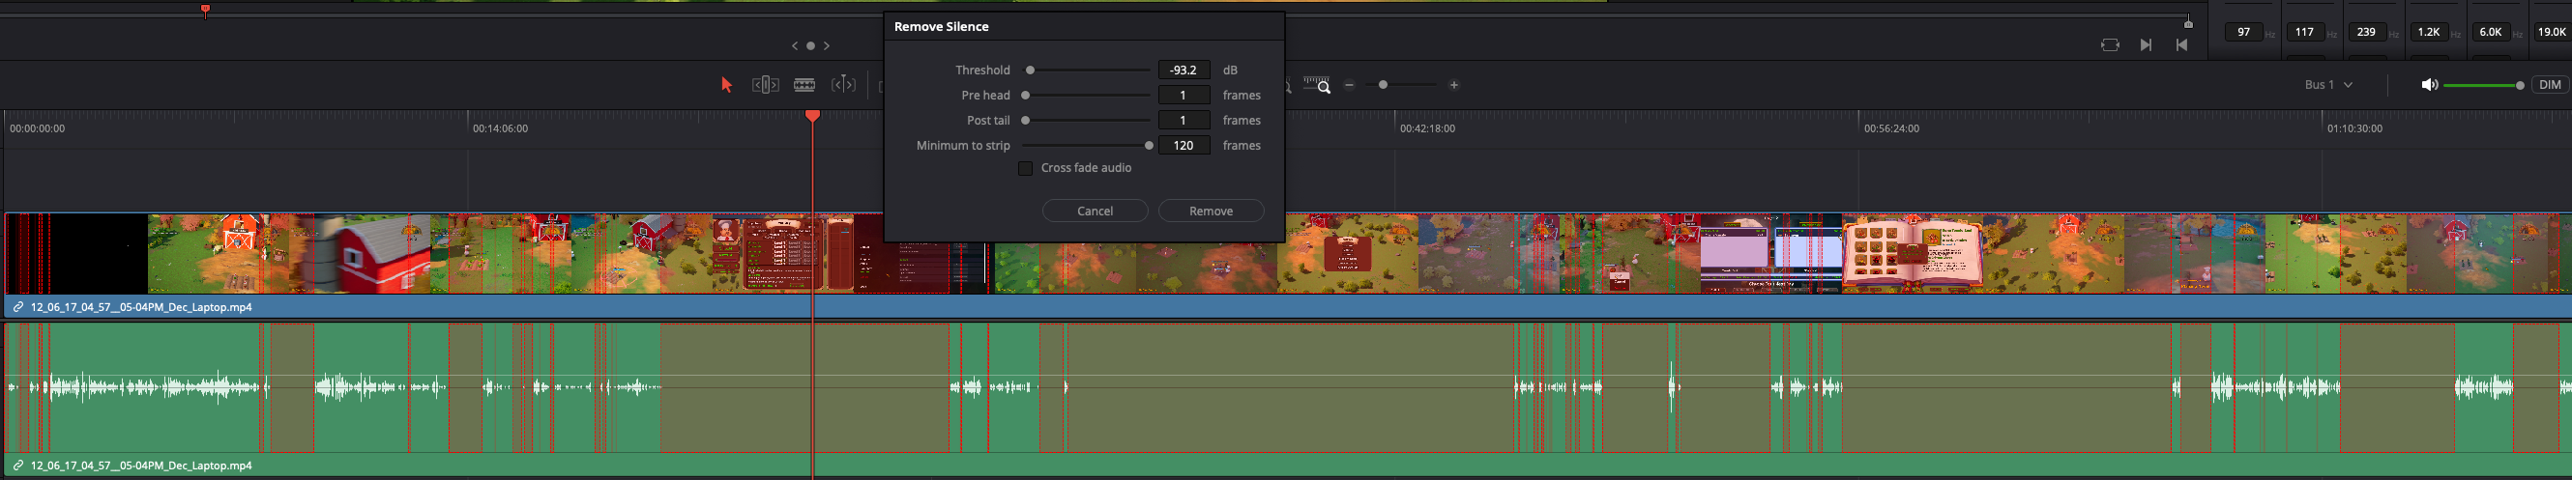This screenshot has width=2572, height=480.
Task: Click the Threshold slider handle
Action: point(1031,70)
